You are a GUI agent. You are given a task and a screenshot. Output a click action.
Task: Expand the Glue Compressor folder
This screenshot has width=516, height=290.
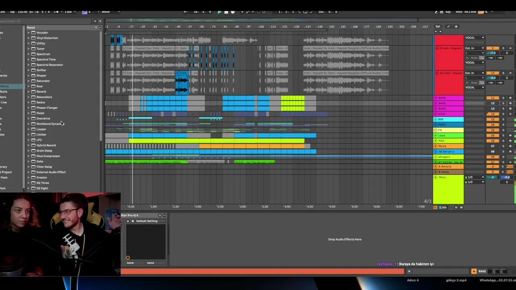[x=29, y=156]
